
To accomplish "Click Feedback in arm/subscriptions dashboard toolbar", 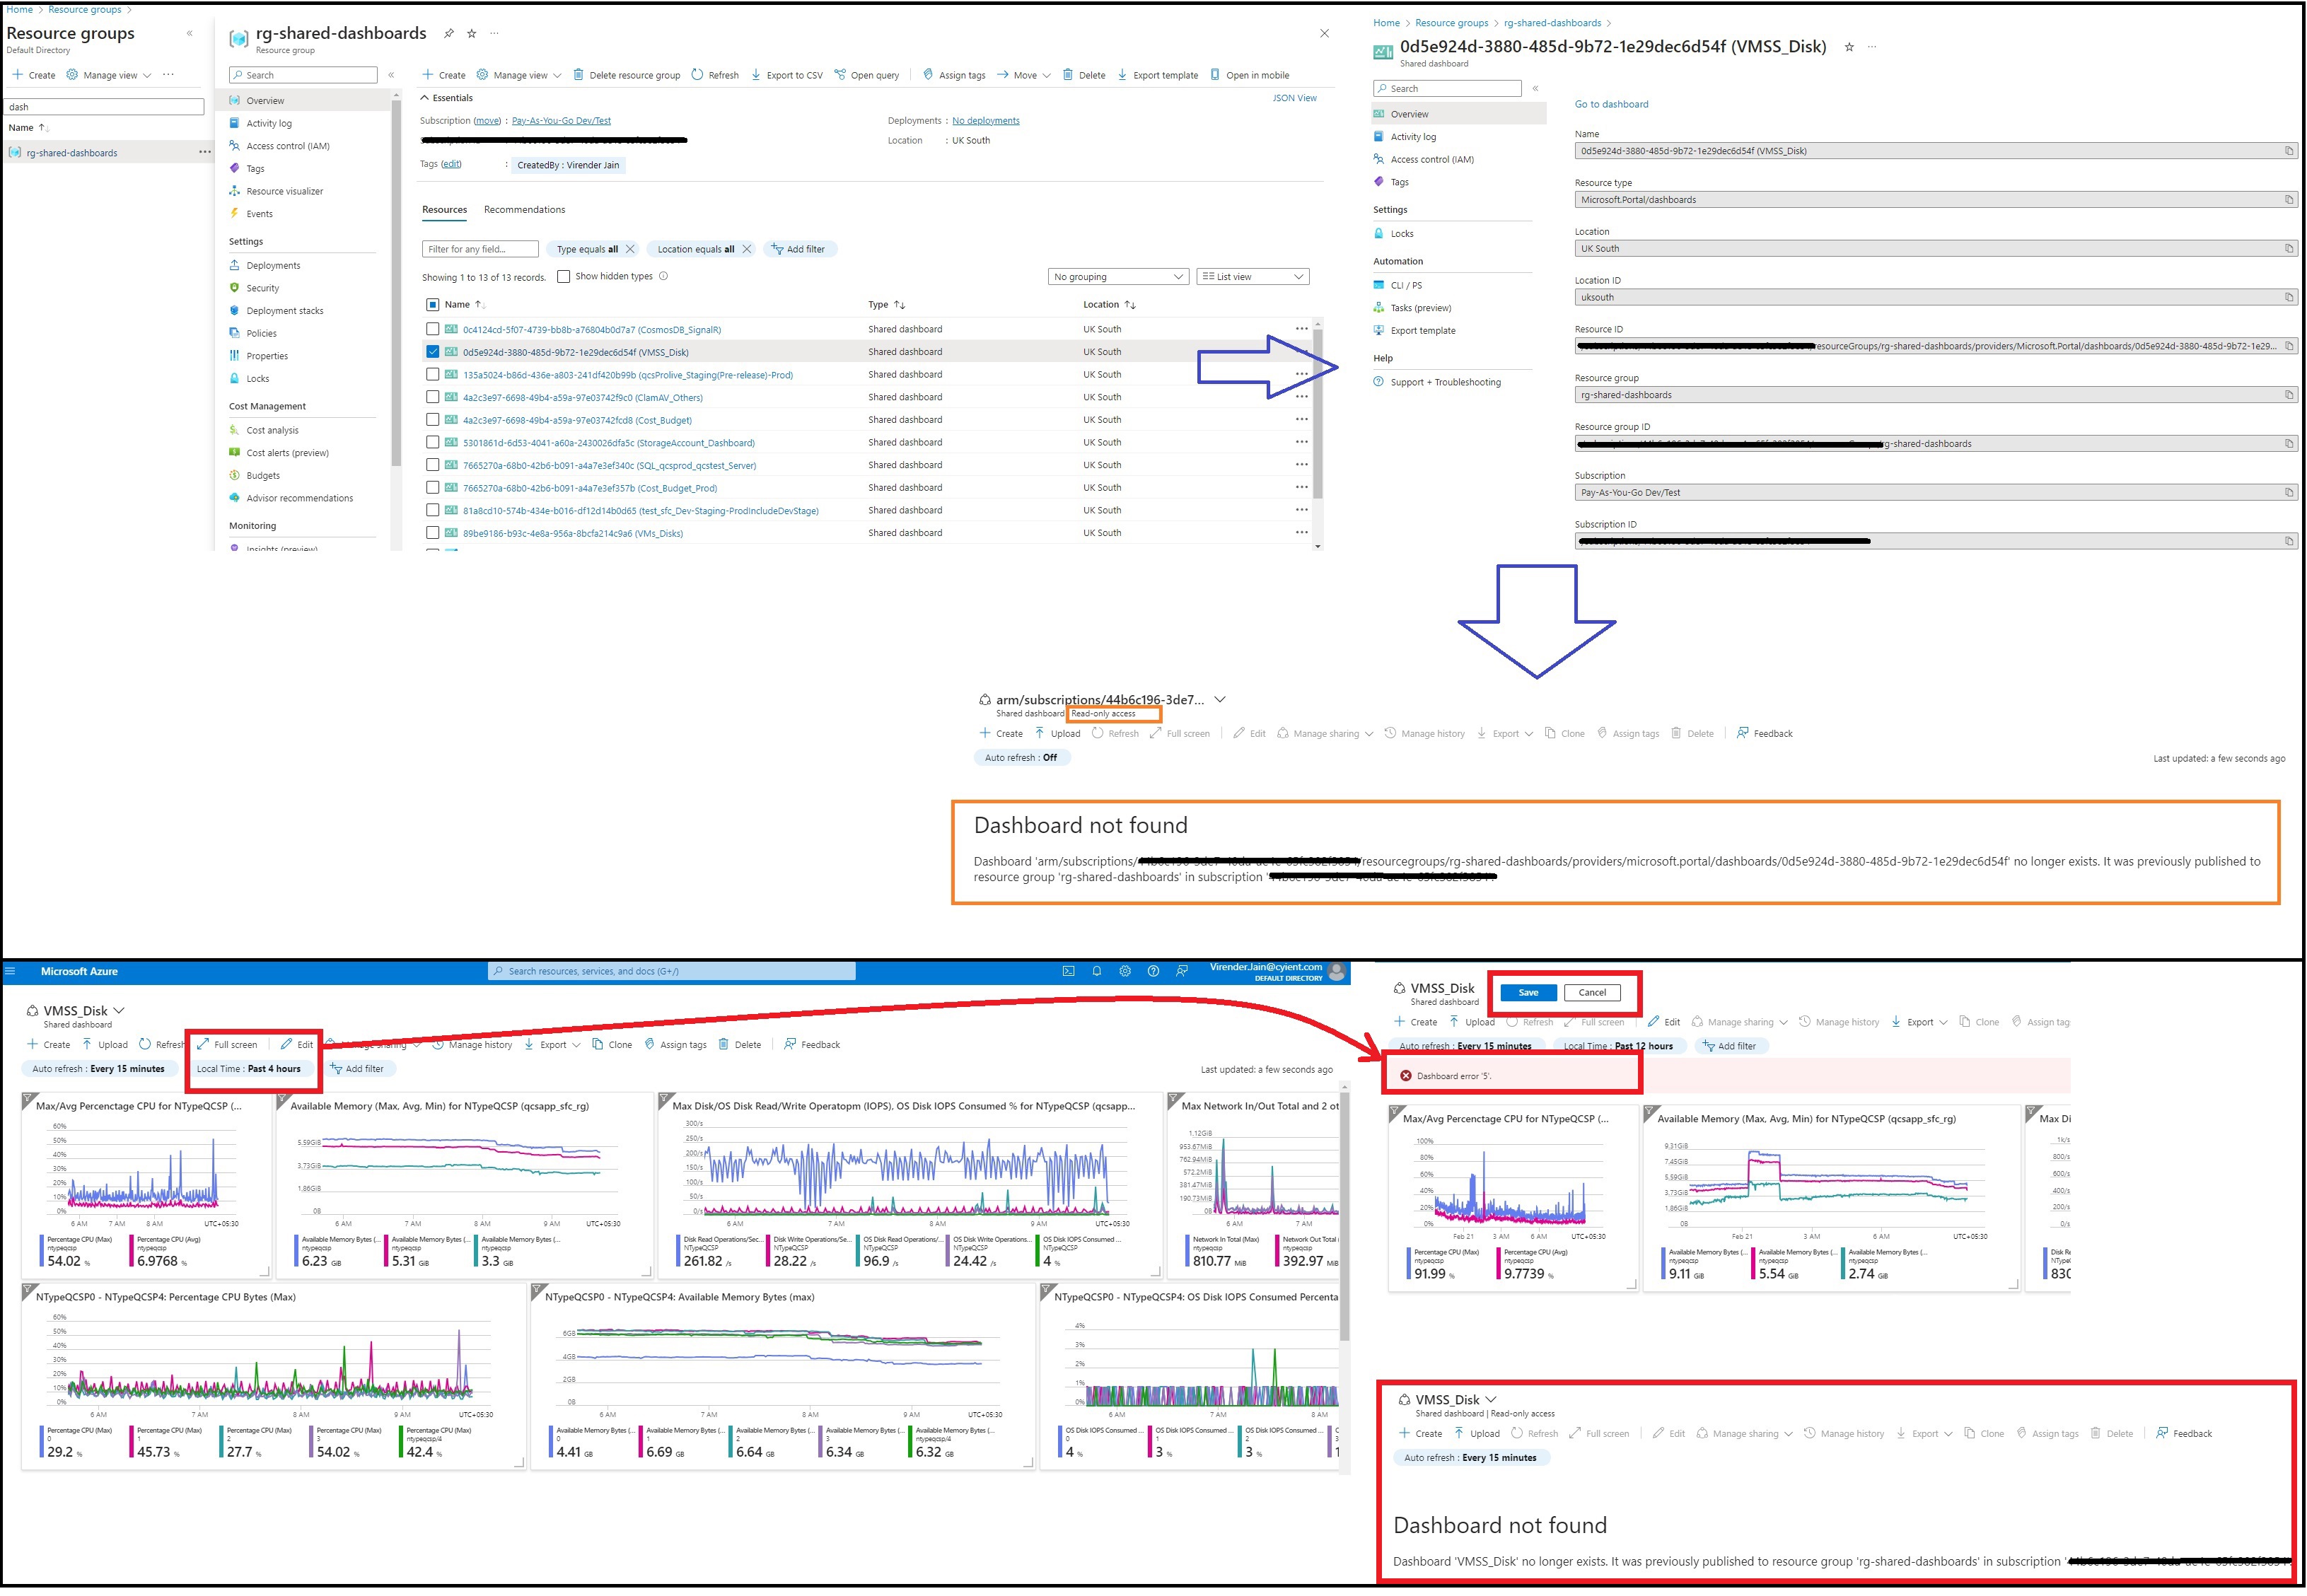I will tap(1765, 734).
